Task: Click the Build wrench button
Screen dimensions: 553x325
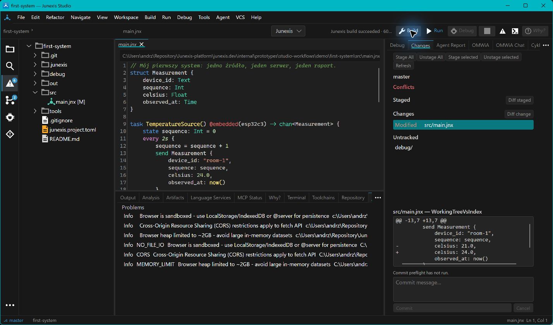Action: point(409,31)
